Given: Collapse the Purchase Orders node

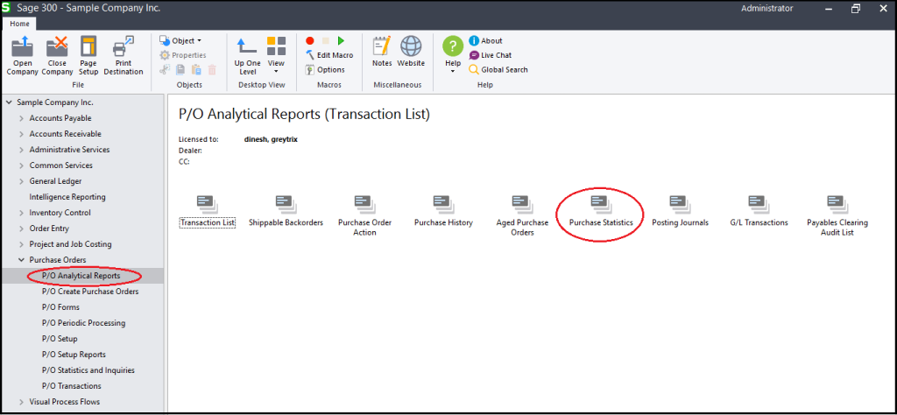Looking at the screenshot, I should (21, 260).
